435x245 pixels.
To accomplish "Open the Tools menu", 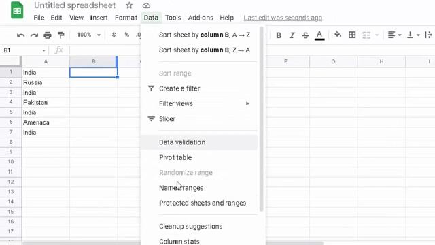I will coord(173,18).
